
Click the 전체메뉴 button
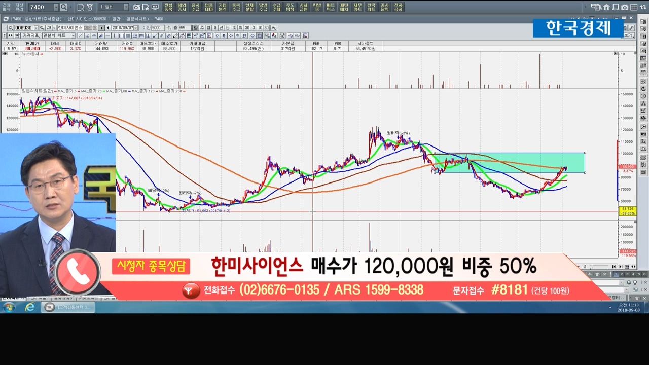pyautogui.click(x=6, y=7)
